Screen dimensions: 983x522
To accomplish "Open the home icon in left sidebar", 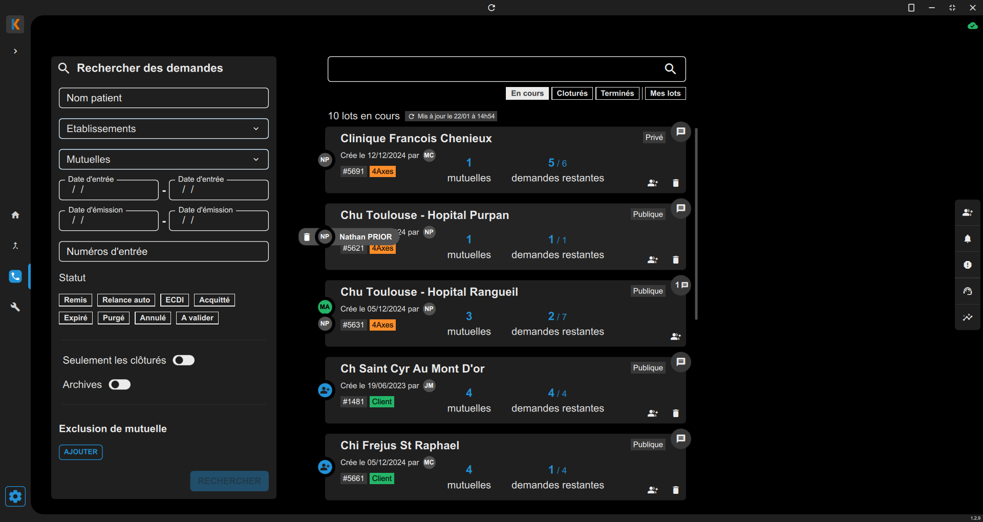I will (x=15, y=215).
